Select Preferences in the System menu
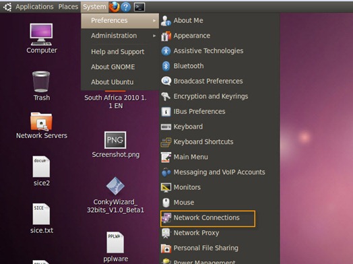 click(x=120, y=21)
